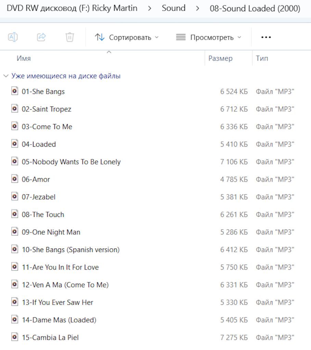Select the MP3 icon for 03-Come To Me
Screen dimensions: 311x350
(x=15, y=126)
